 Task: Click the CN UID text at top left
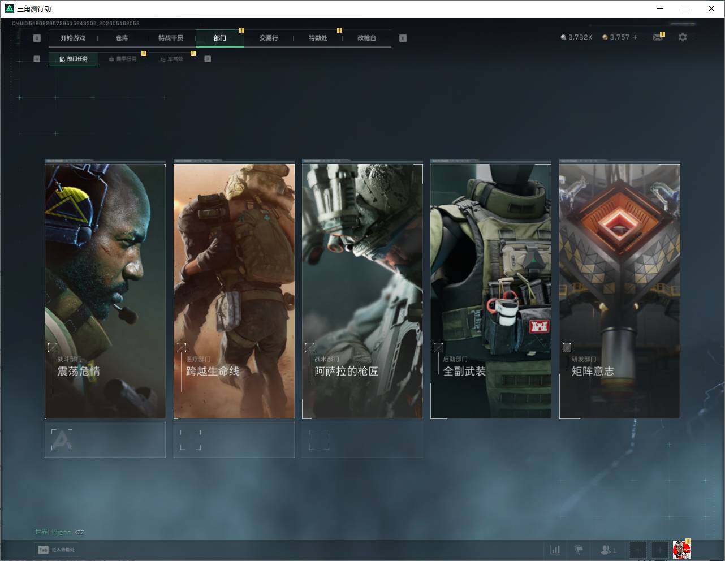76,23
